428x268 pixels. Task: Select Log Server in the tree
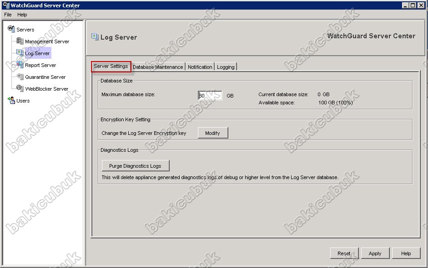[37, 53]
